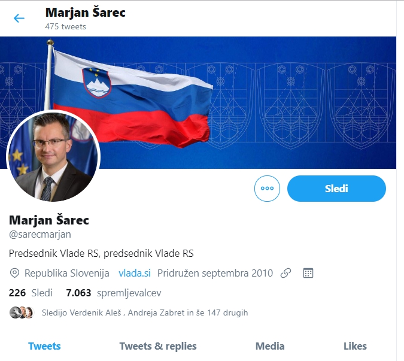
Task: Follow the account with the Sledi button
Action: 336,189
